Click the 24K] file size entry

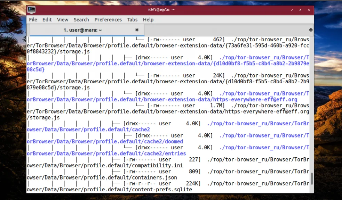pyautogui.click(x=219, y=75)
